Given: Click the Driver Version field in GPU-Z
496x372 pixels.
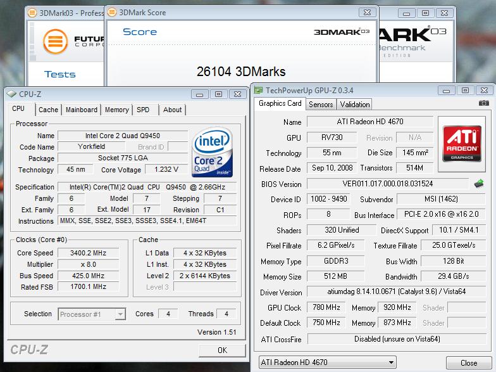Looking at the screenshot, I should click(396, 292).
